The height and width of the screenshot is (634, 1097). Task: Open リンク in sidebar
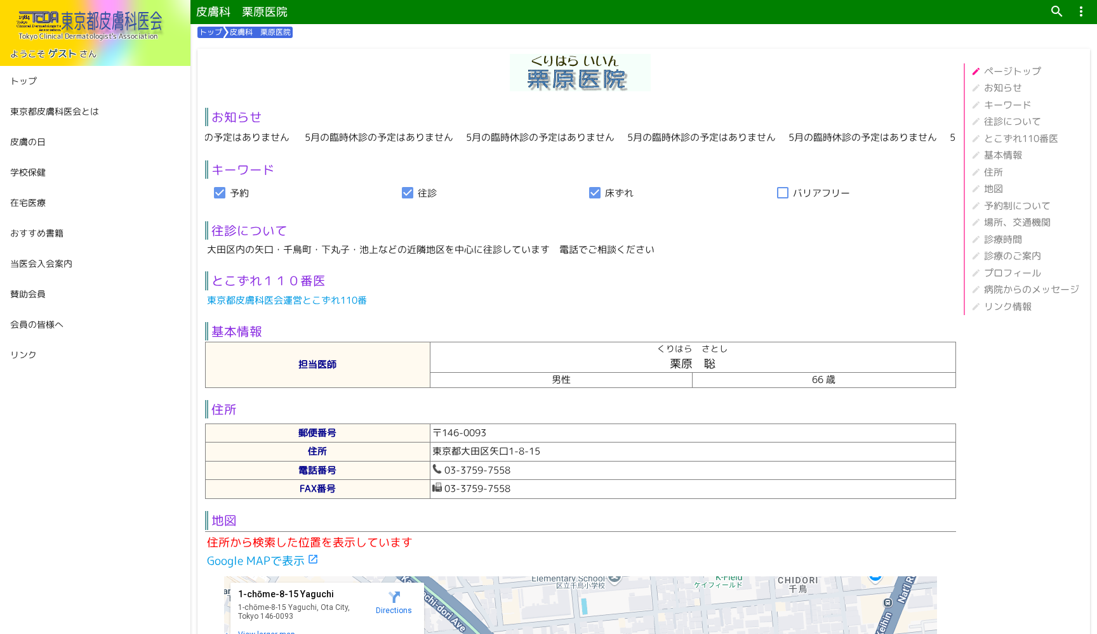[95, 355]
